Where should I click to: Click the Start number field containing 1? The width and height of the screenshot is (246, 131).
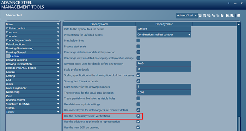164,87
